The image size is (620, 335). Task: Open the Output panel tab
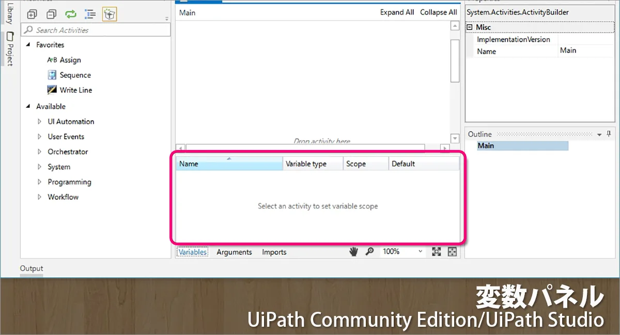click(32, 269)
